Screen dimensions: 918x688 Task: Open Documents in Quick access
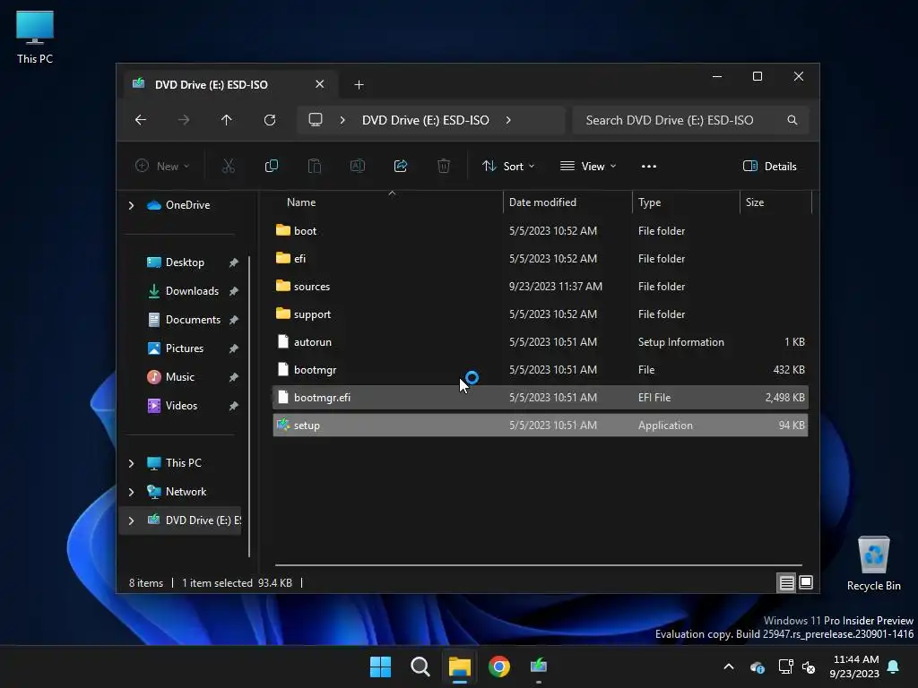point(193,320)
